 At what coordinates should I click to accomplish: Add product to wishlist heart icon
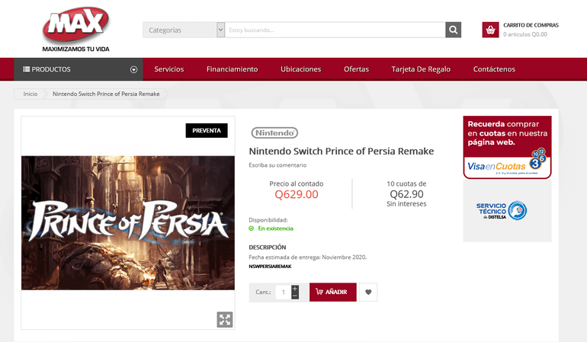[x=368, y=292]
